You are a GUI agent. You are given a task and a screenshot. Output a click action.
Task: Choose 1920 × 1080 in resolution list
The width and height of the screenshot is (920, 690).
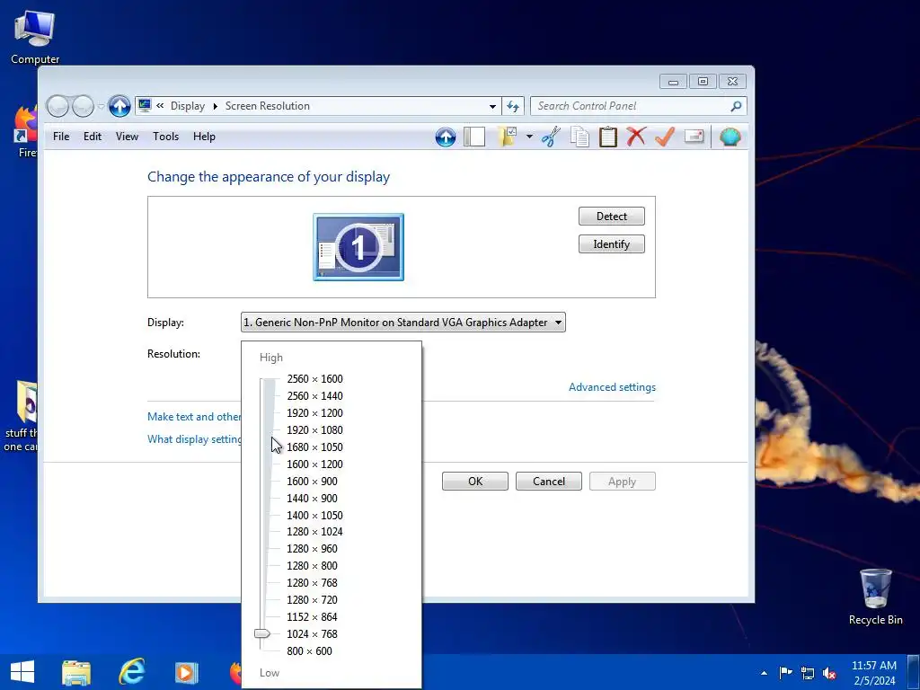coord(314,430)
